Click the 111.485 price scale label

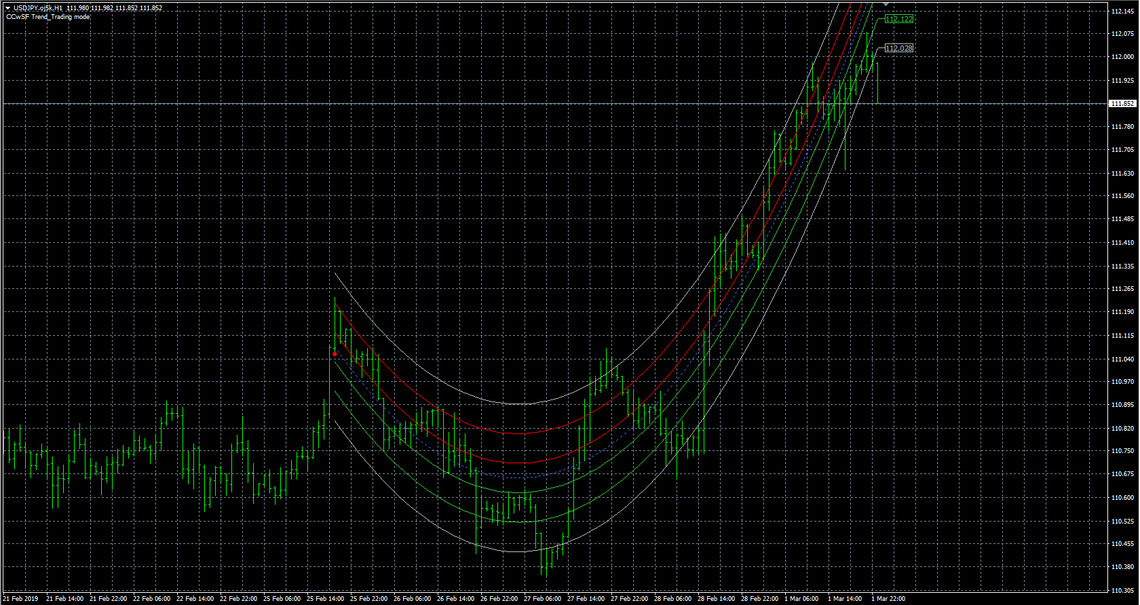click(x=1123, y=219)
